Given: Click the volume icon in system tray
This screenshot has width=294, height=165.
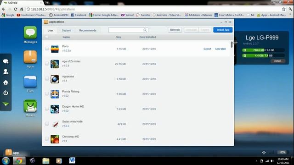Looking at the screenshot, I should 272,161.
